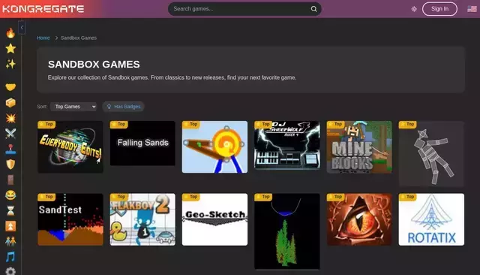
Task: Open the Mine Blocks game thumbnail
Action: [359, 147]
